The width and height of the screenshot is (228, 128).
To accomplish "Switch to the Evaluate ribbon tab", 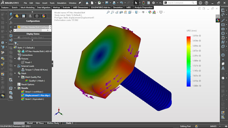I will click(66, 7).
